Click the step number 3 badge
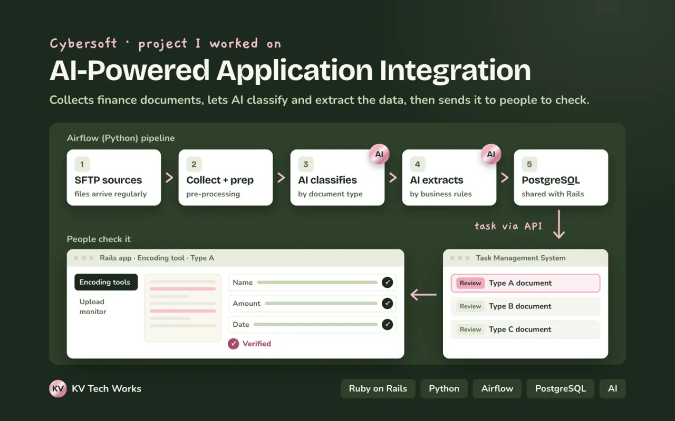Image resolution: width=675 pixels, height=421 pixels. point(305,164)
